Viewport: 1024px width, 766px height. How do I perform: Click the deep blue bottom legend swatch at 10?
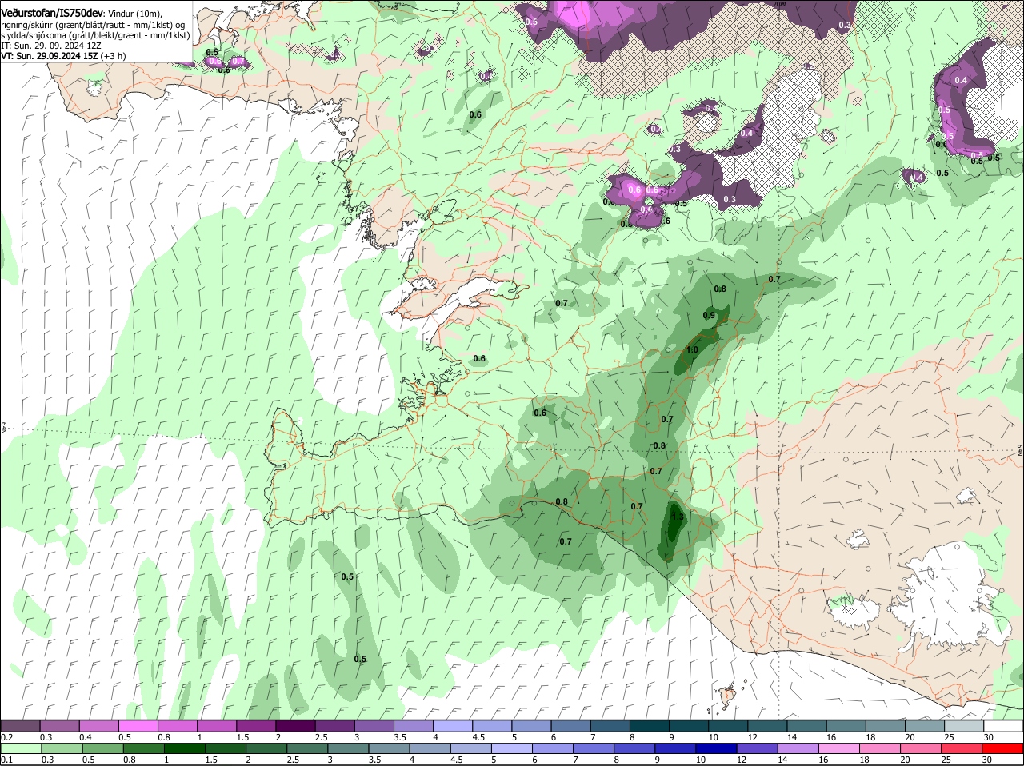pos(714,748)
